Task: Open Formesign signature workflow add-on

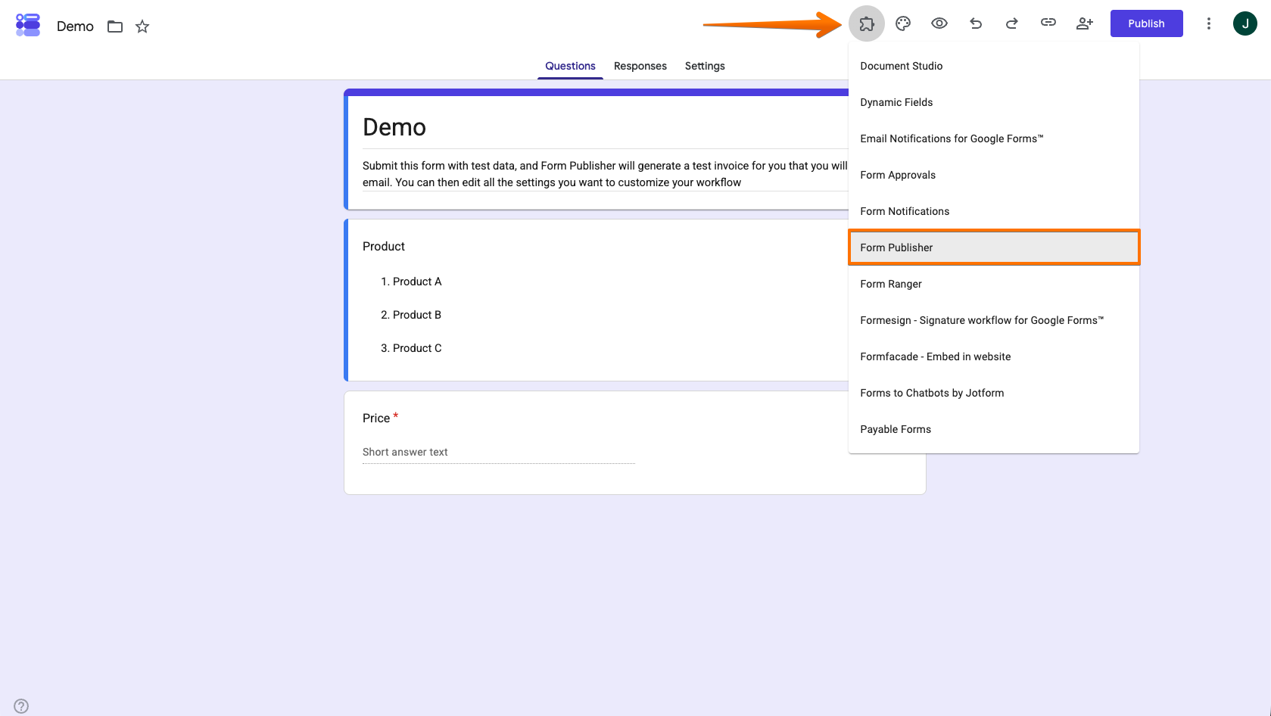Action: pyautogui.click(x=994, y=320)
